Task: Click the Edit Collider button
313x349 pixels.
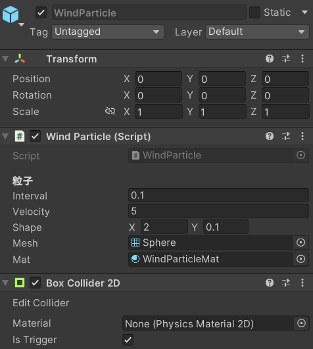Action: coord(41,303)
